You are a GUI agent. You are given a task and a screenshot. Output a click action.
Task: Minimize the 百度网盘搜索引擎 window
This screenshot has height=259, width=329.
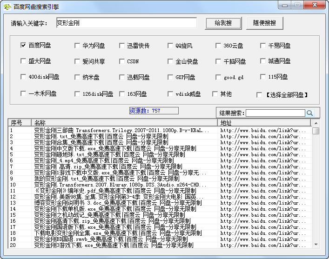click(285, 5)
